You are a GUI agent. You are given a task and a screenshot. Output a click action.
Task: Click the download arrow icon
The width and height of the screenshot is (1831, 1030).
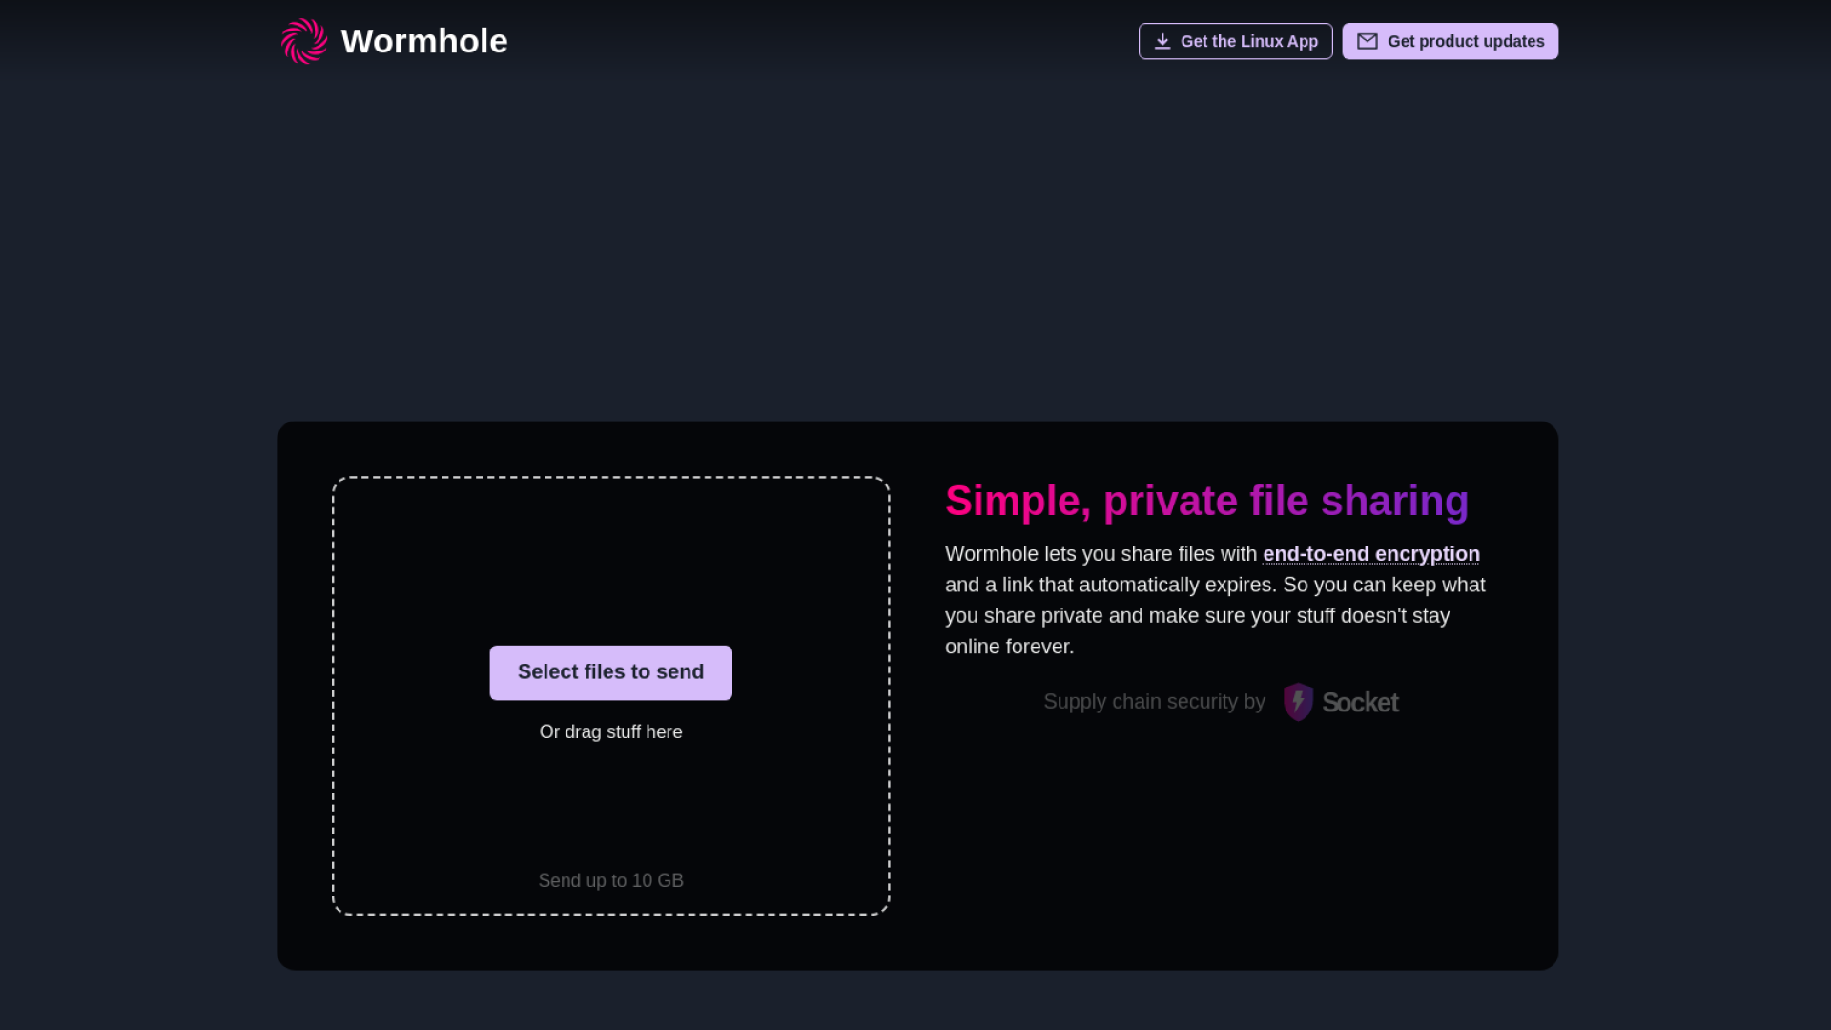(x=1162, y=41)
